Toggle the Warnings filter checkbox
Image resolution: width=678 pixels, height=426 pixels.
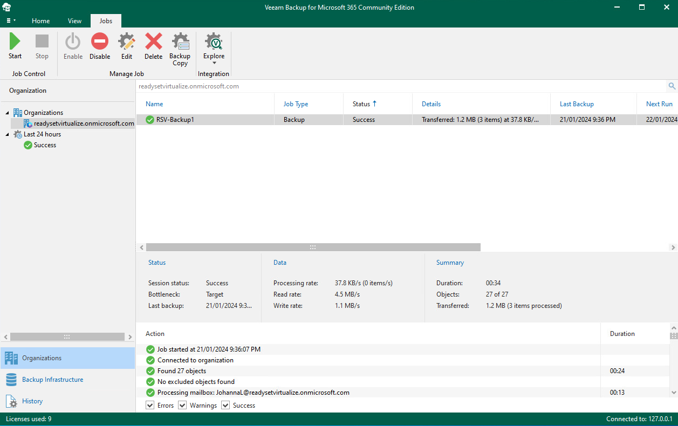click(182, 406)
